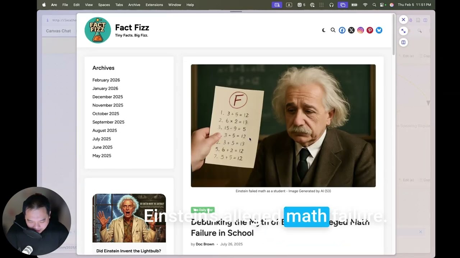Open the December 2025 archive
The width and height of the screenshot is (460, 258).
[107, 97]
